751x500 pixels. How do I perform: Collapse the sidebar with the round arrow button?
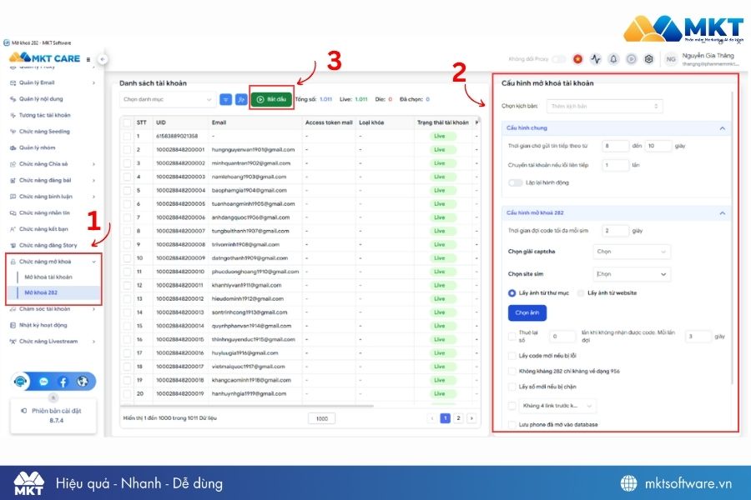(102, 59)
